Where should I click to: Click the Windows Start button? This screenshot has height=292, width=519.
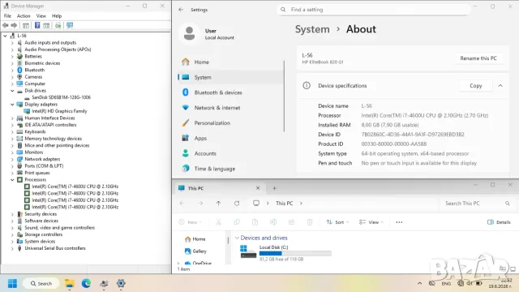[13, 283]
